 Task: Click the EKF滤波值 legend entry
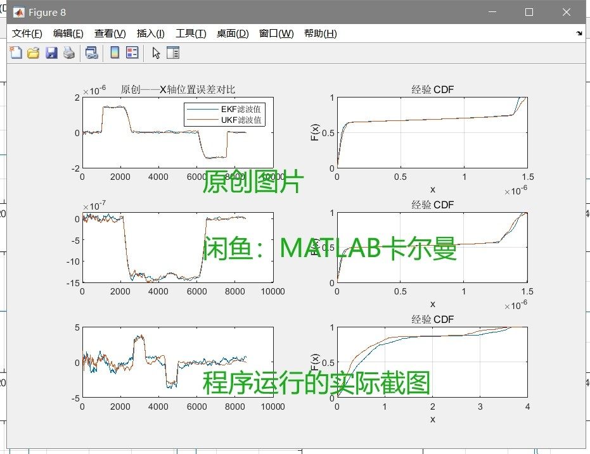[x=224, y=110]
